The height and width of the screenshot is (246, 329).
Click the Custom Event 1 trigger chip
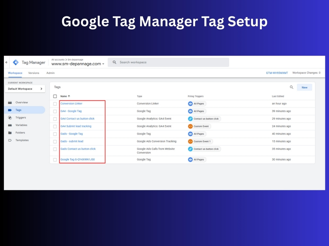200,141
